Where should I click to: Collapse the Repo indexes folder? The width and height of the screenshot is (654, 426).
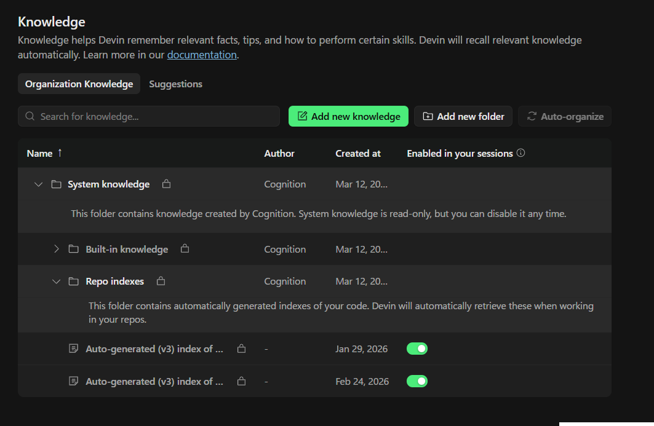[x=57, y=282]
